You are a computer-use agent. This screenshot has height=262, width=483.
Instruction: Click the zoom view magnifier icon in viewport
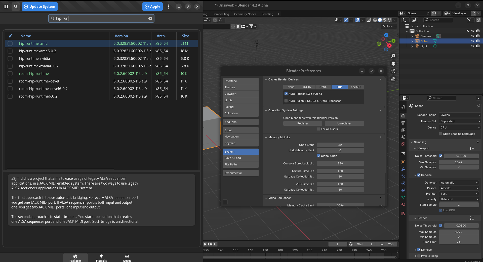coord(393,56)
